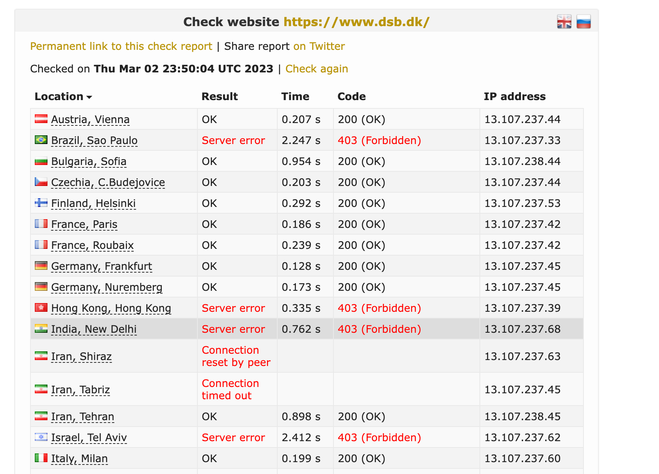Click the Israel flag icon
The height and width of the screenshot is (474, 659).
41,437
